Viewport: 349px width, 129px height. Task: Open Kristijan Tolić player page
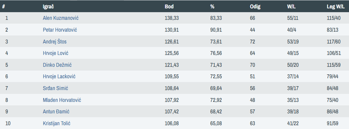point(57,123)
